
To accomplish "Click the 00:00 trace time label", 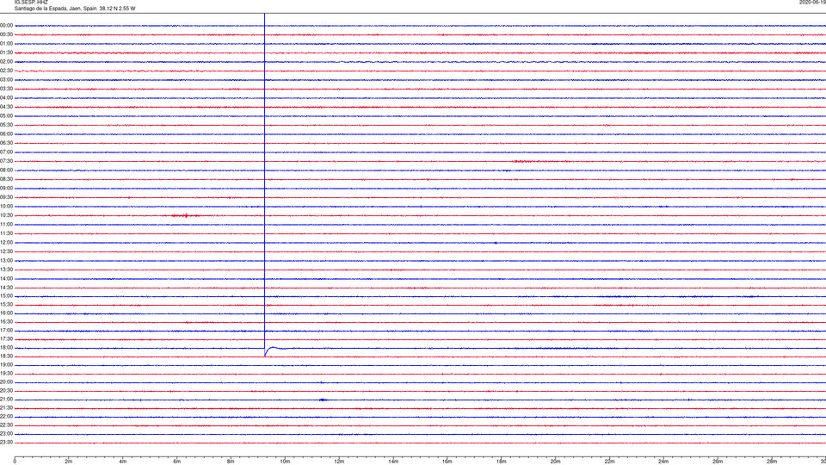I will [x=6, y=25].
